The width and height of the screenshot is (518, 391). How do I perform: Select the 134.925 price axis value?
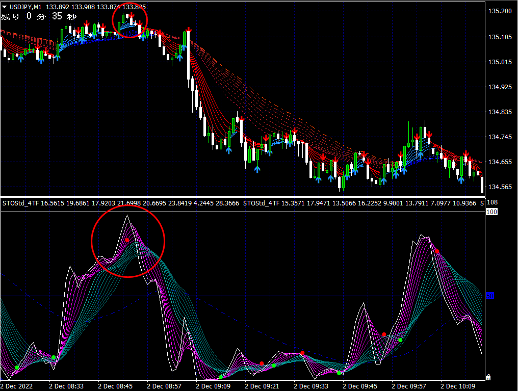point(500,87)
